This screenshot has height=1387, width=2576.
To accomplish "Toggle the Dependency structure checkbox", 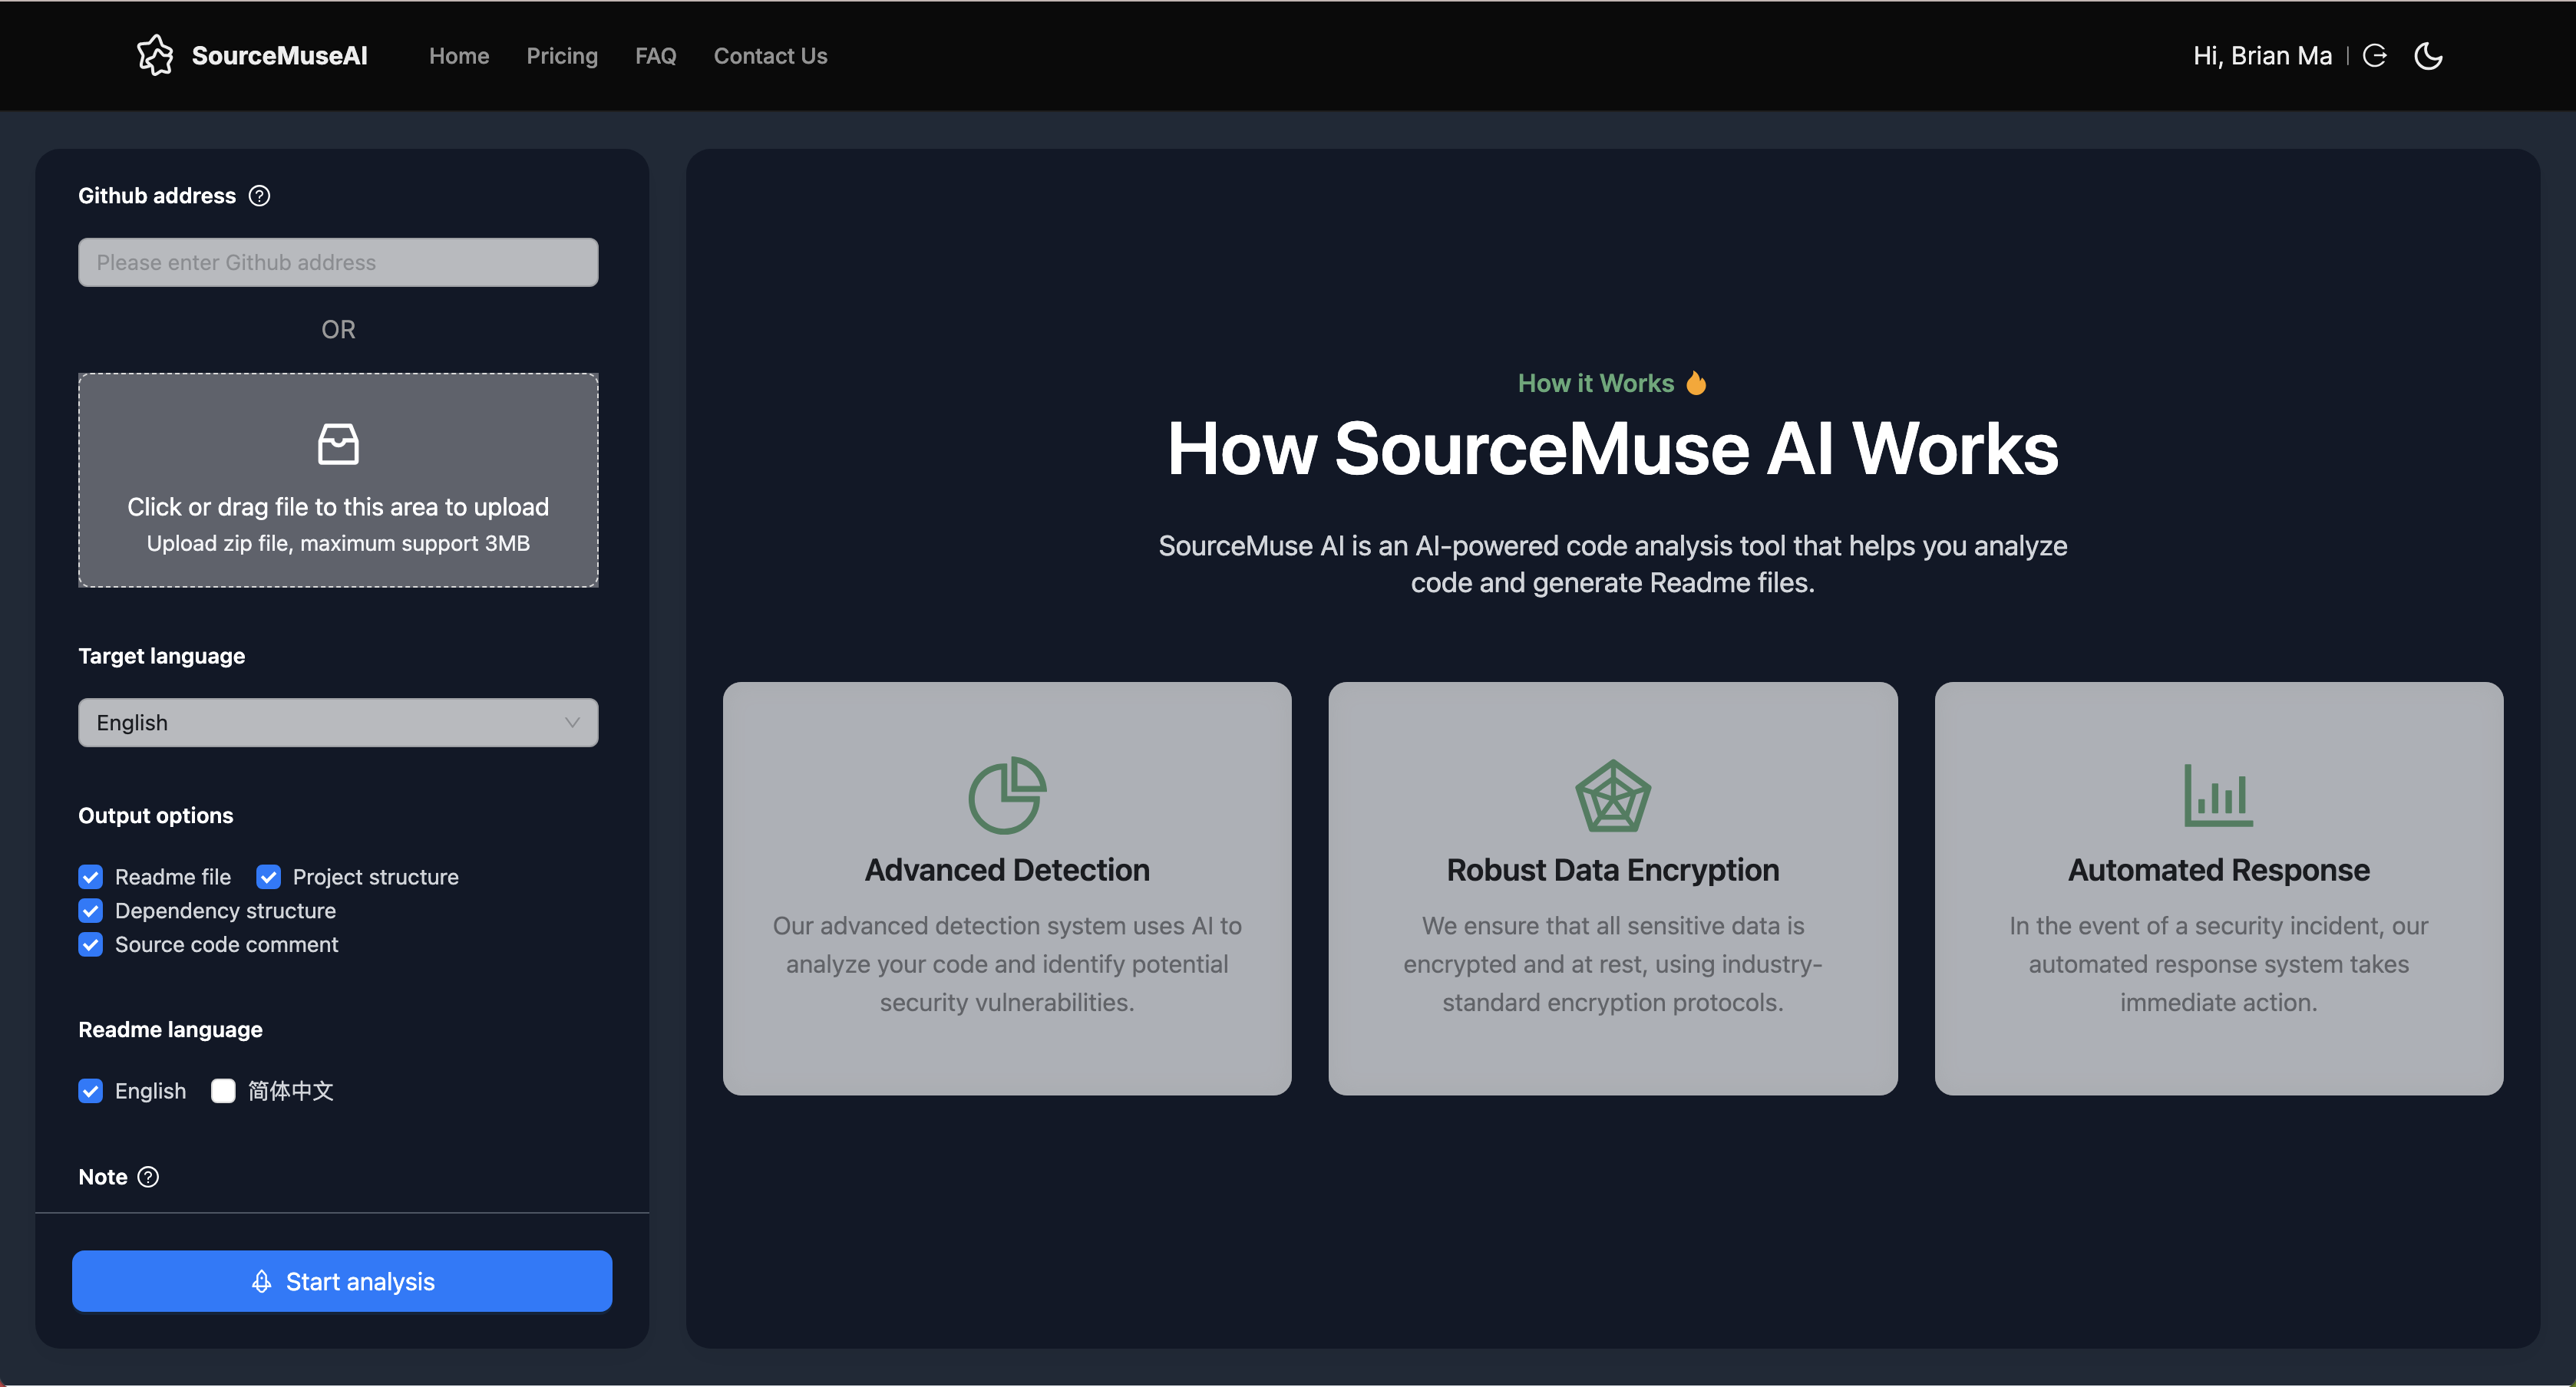I will 91,909.
